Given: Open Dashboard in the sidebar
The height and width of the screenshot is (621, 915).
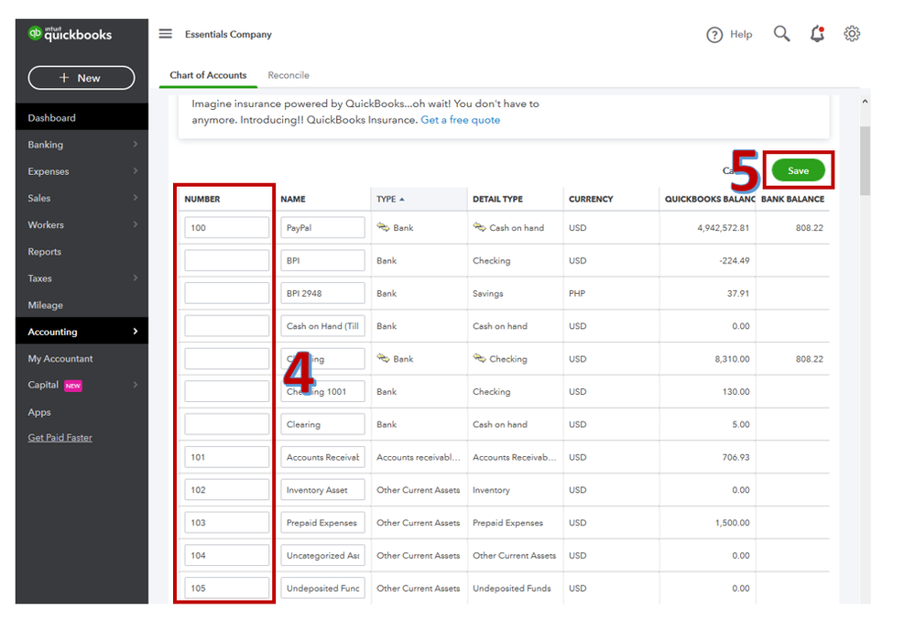Looking at the screenshot, I should coord(82,117).
